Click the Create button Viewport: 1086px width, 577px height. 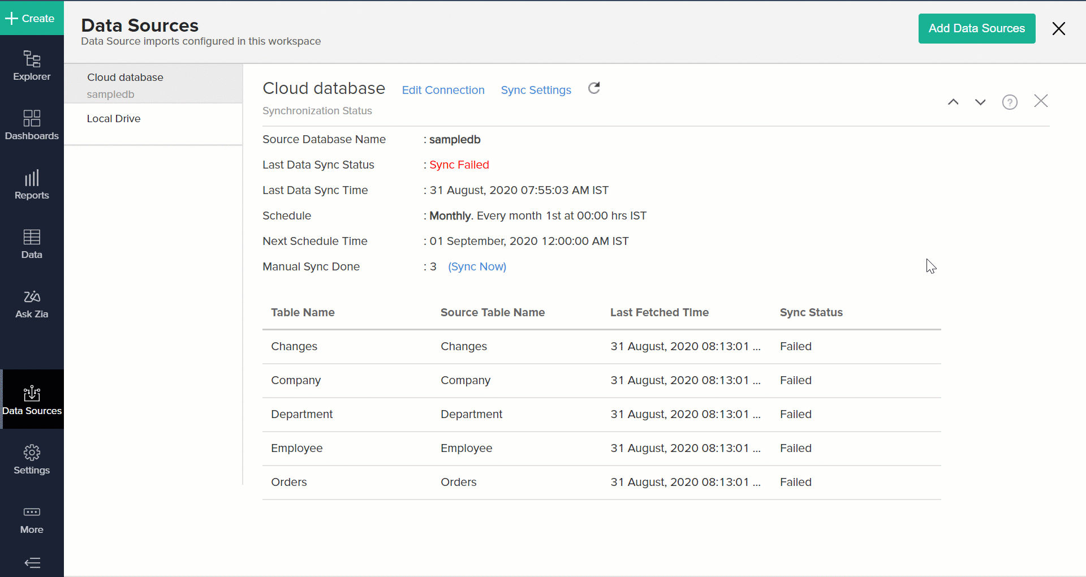[x=31, y=18]
